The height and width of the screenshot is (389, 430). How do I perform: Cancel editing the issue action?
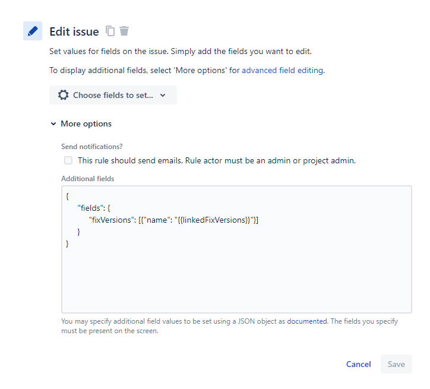[x=358, y=364]
